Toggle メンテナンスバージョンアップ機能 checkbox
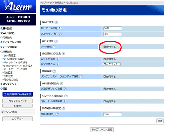The image size is (178, 138). click(x=105, y=76)
